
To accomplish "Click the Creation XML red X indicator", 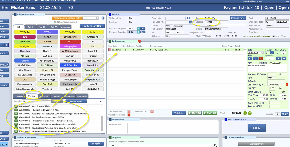I will click(x=152, y=111).
